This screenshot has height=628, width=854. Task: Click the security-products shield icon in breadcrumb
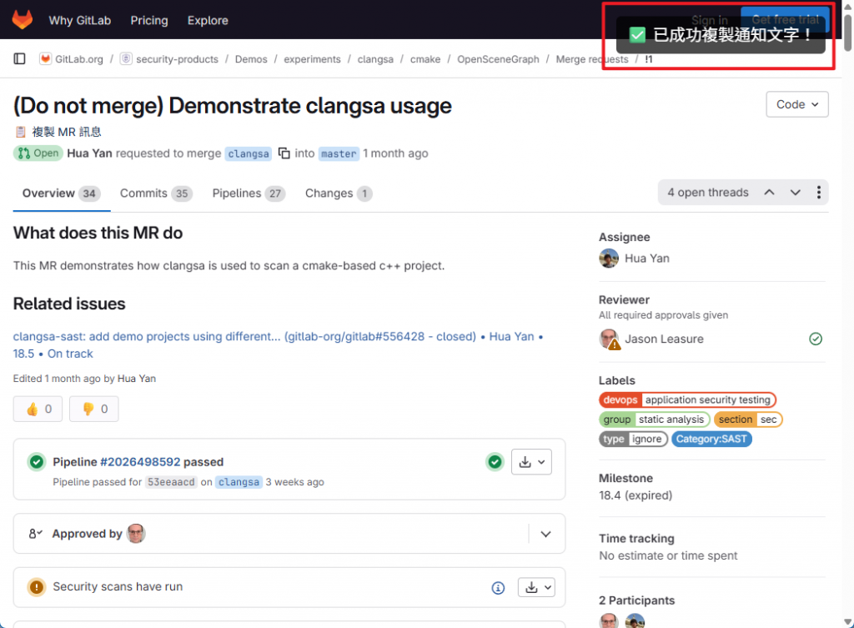(x=126, y=59)
